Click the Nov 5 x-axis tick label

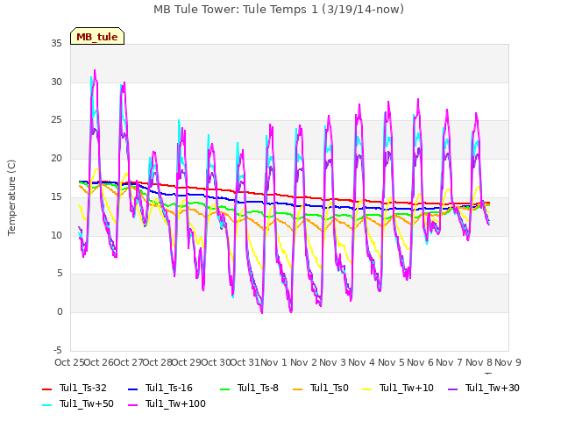click(391, 362)
